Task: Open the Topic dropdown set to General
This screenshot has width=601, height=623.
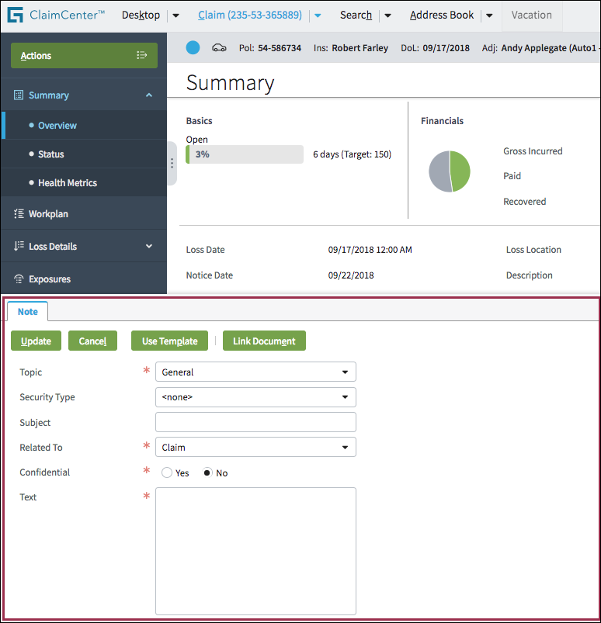Action: click(255, 372)
